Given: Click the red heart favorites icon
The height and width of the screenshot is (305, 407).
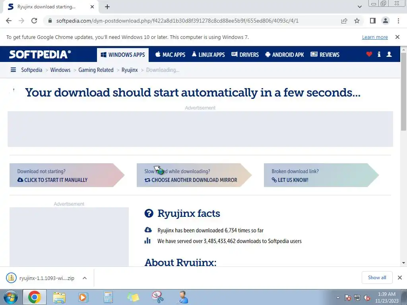Looking at the screenshot, I should [369, 54].
